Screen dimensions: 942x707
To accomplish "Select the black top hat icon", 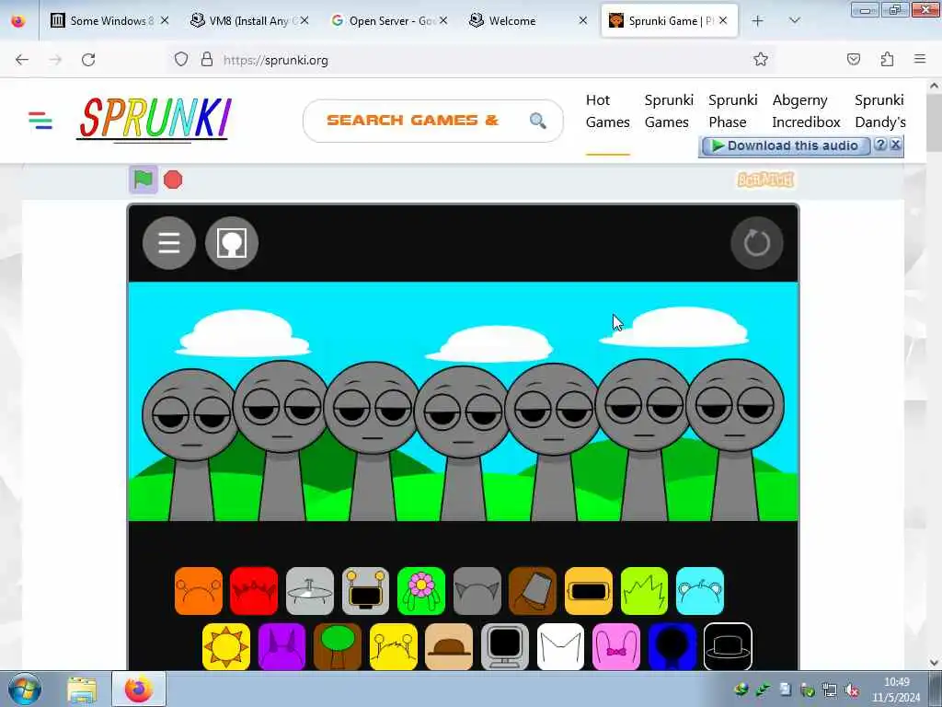I will [728, 647].
